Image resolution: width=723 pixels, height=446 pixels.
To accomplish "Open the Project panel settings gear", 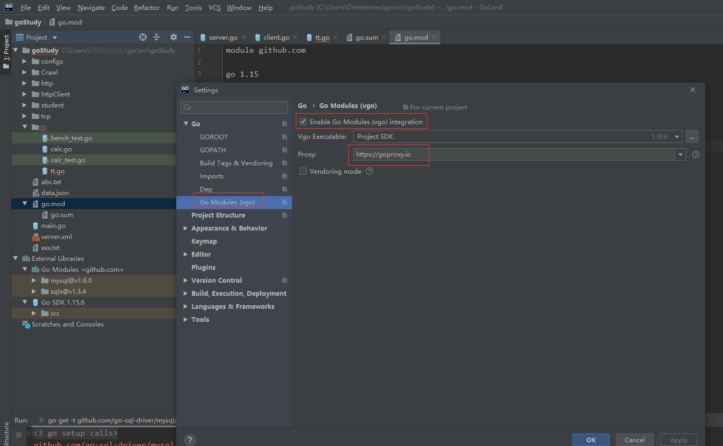I will click(x=174, y=37).
